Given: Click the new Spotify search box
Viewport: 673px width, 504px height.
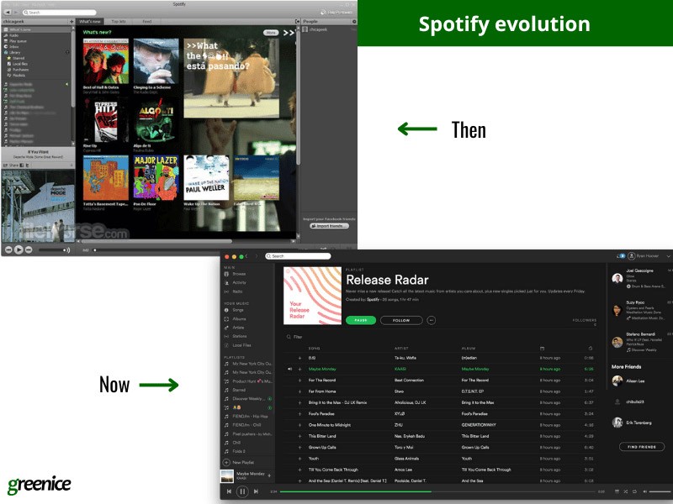Looking at the screenshot, I should [298, 256].
